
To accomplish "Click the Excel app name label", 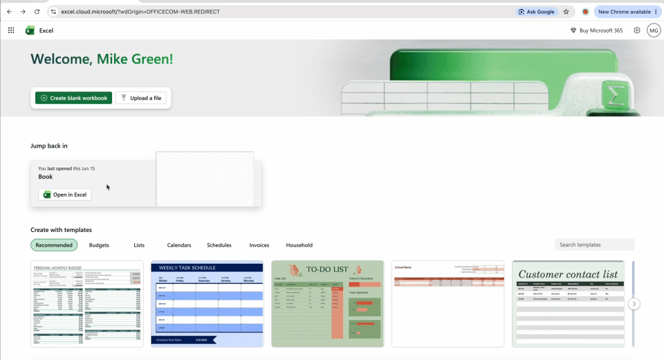I will (46, 30).
